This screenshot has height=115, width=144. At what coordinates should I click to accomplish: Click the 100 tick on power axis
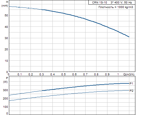(x=5, y=107)
